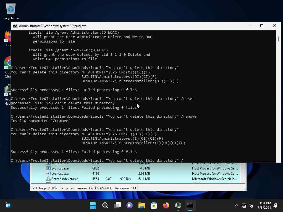283x212 pixels.
Task: Launch Firefox from the taskbar
Action: (166, 205)
